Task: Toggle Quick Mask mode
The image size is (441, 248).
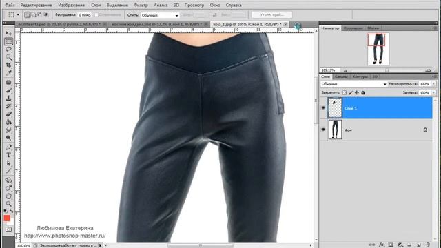Action: tap(8, 229)
